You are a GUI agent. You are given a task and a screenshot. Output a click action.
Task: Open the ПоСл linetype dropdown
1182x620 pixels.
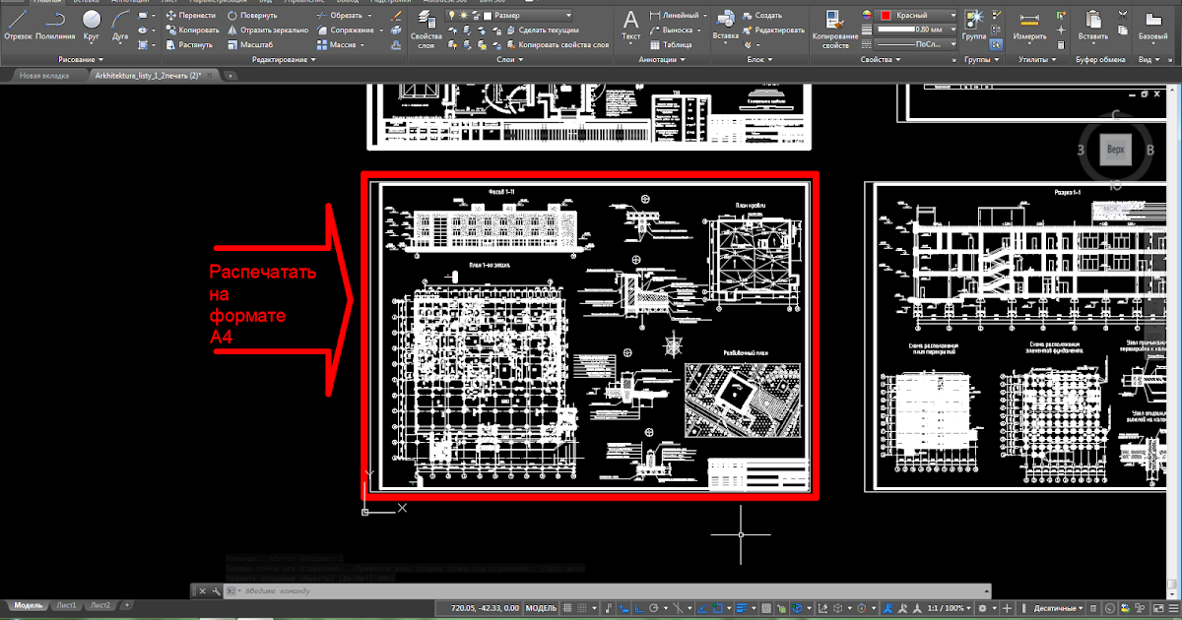coord(917,44)
